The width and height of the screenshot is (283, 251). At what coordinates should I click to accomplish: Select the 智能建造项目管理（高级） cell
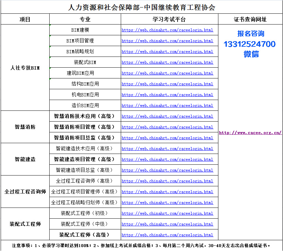pyautogui.click(x=85, y=159)
